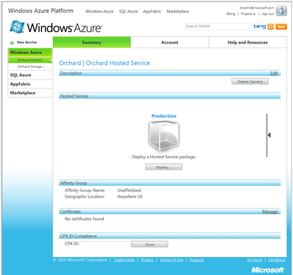Click the Orchard Hosted Service page title

coord(105,63)
